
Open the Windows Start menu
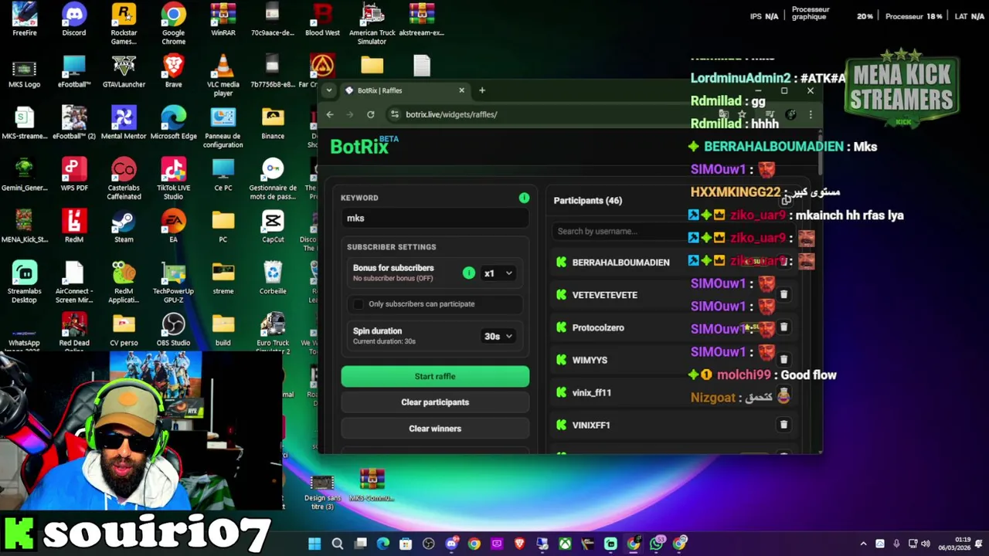point(314,544)
